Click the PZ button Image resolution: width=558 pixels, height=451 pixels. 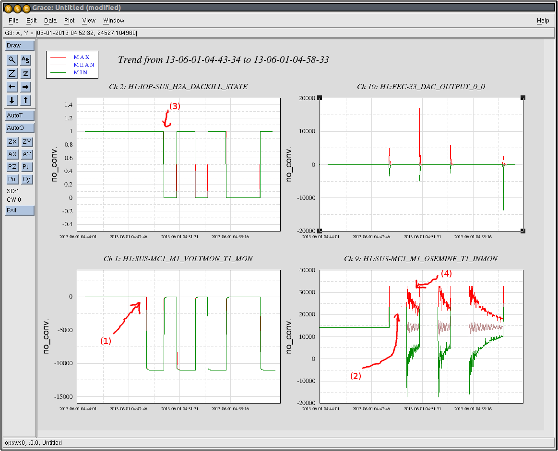(x=12, y=167)
